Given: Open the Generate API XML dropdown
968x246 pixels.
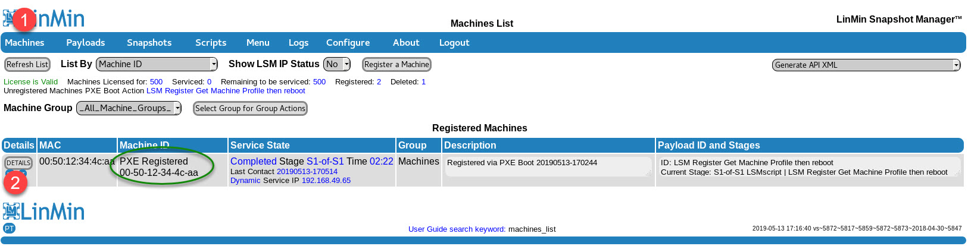Looking at the screenshot, I should point(866,65).
